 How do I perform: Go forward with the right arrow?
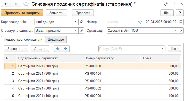point(15,4)
